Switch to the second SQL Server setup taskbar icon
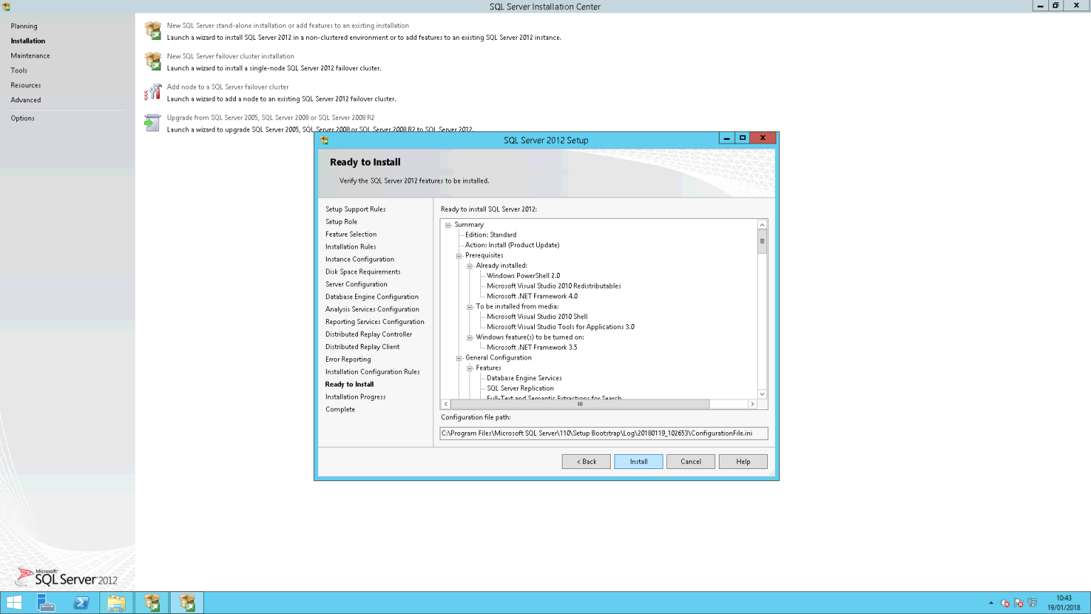 (187, 603)
